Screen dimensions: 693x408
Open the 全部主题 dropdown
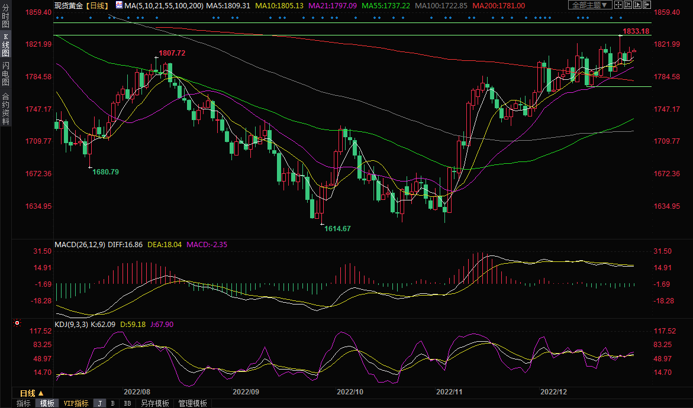(589, 5)
